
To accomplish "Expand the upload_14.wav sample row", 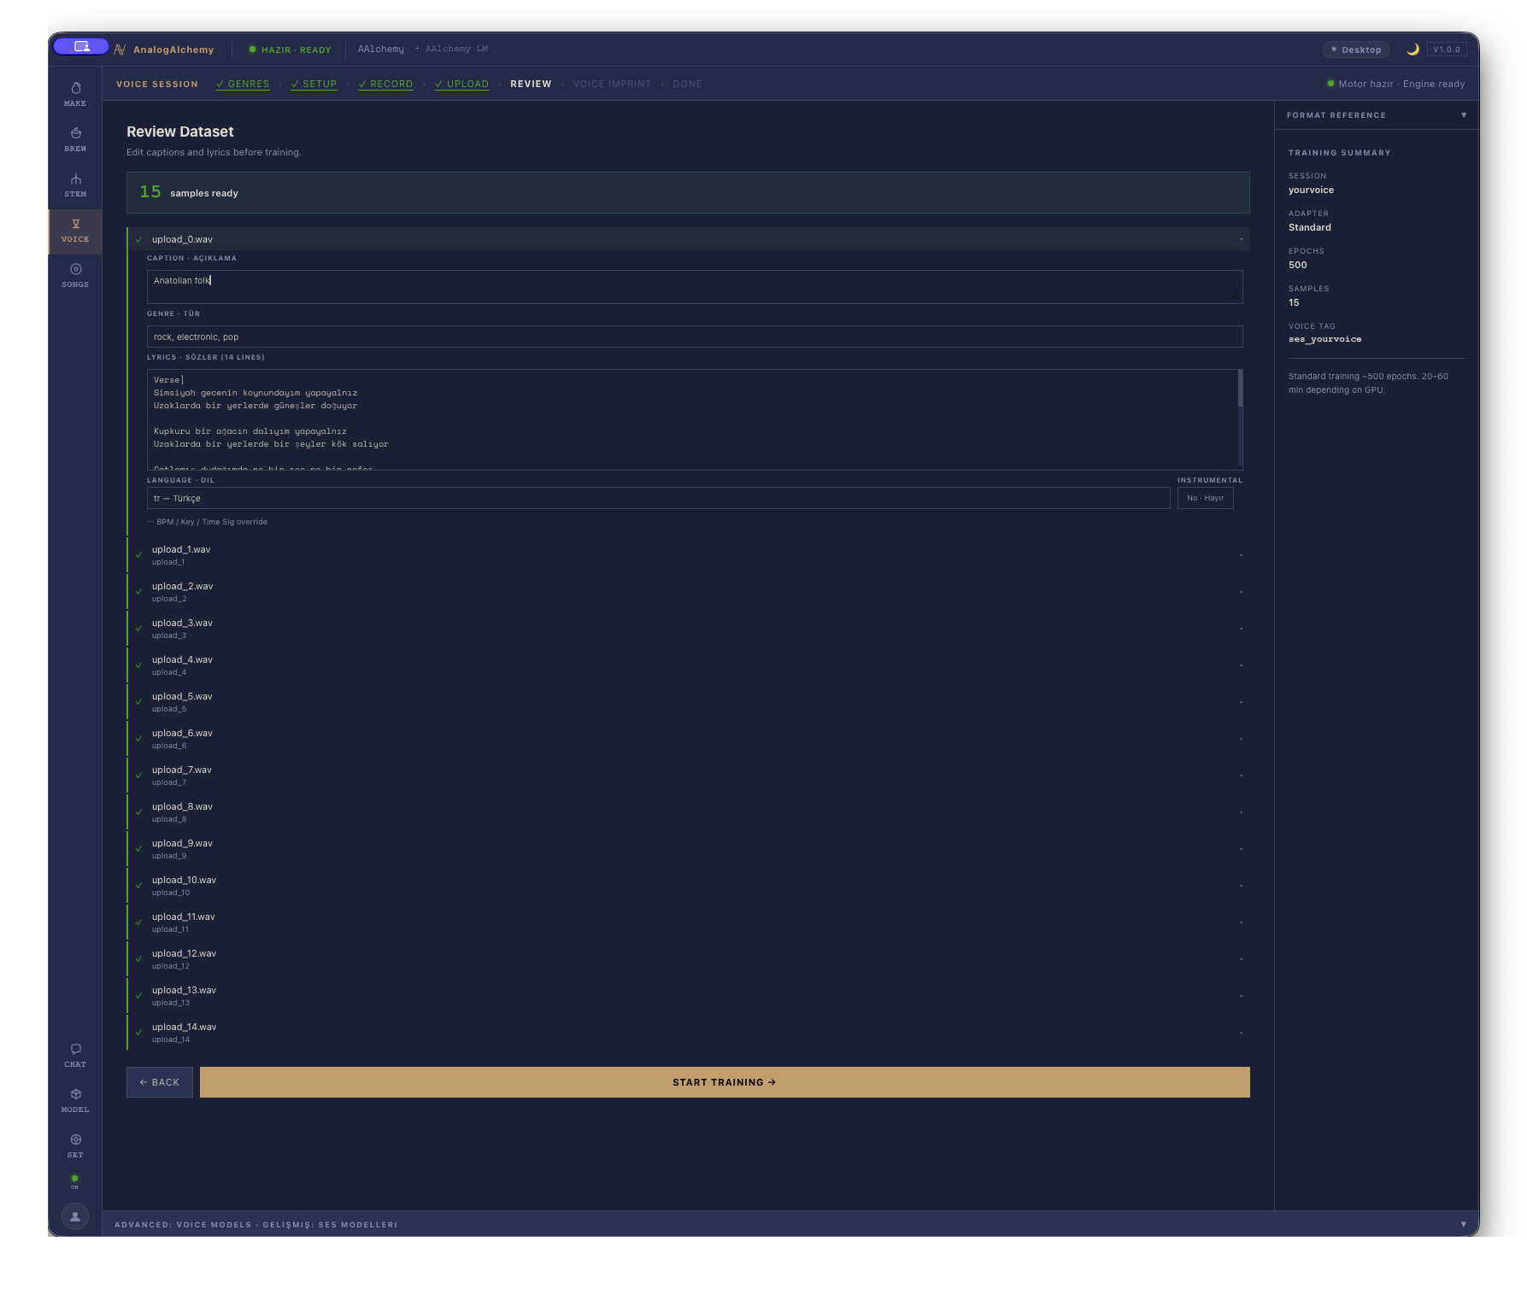I will [x=688, y=1033].
